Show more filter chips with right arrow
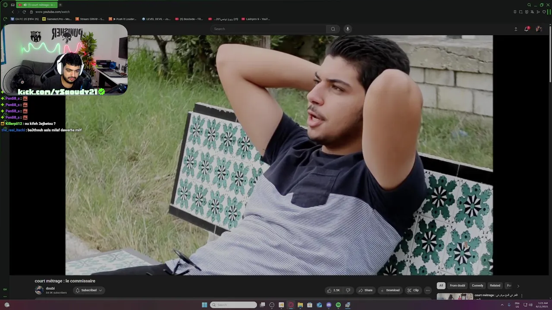 tap(518, 285)
